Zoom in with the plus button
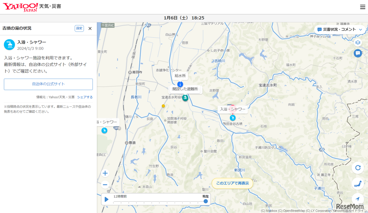The image size is (368, 213). pyautogui.click(x=105, y=173)
